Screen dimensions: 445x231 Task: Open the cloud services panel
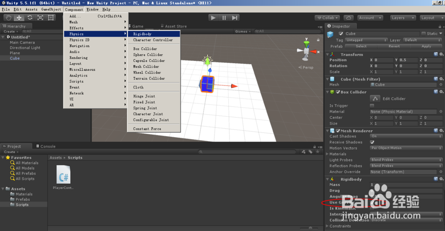(348, 18)
